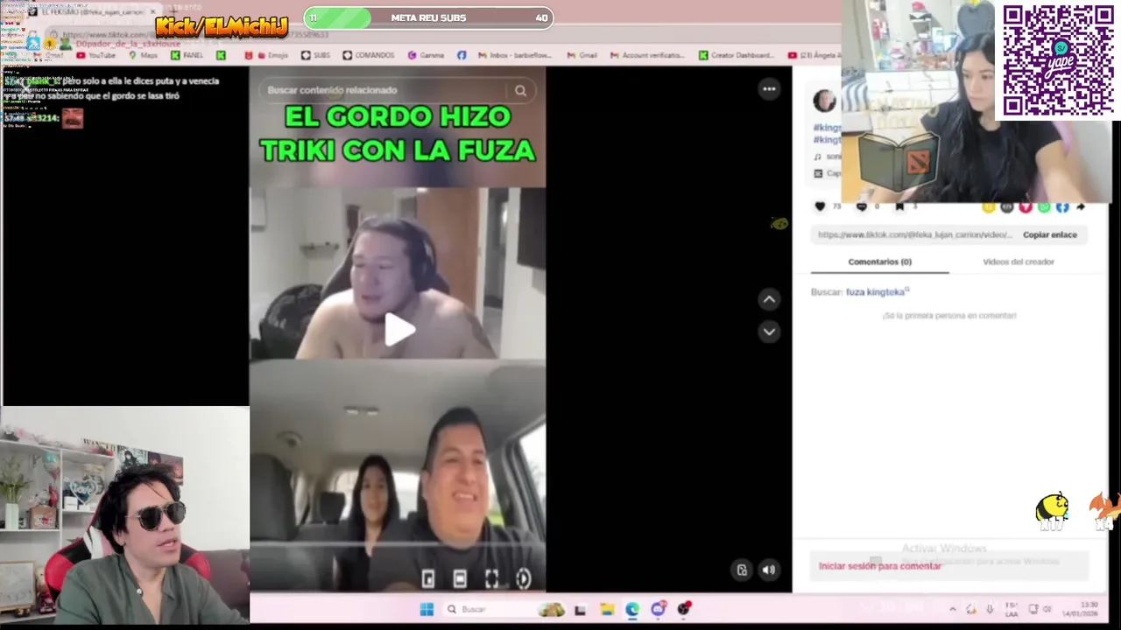Click the auto-scroll icon beside the speaker

point(742,570)
